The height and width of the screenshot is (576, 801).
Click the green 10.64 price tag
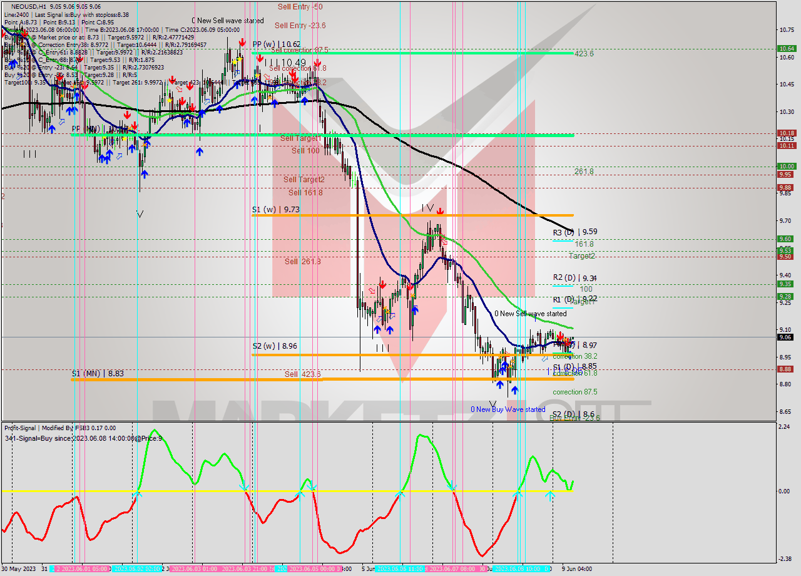[x=786, y=48]
